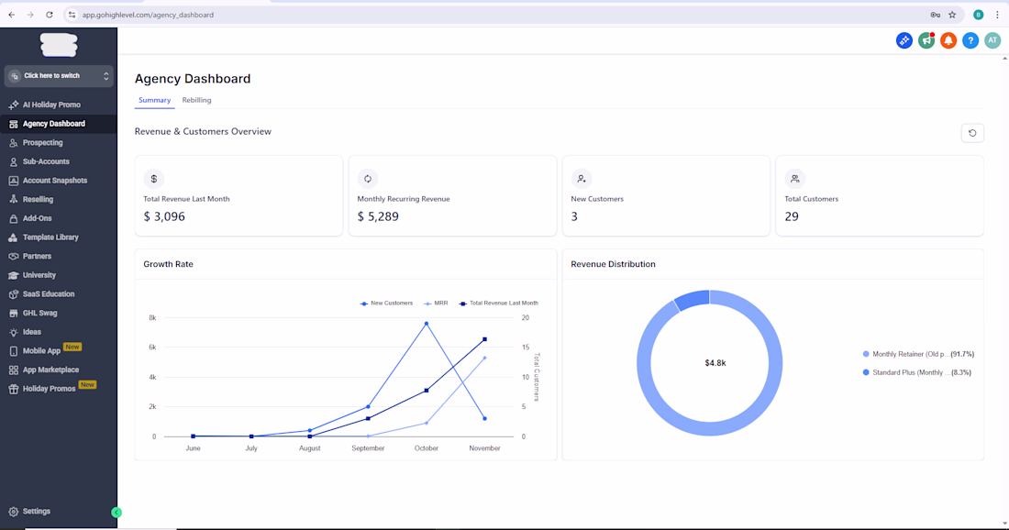1009x530 pixels.
Task: Open the Click here to switch dropdown
Action: pyautogui.click(x=59, y=76)
